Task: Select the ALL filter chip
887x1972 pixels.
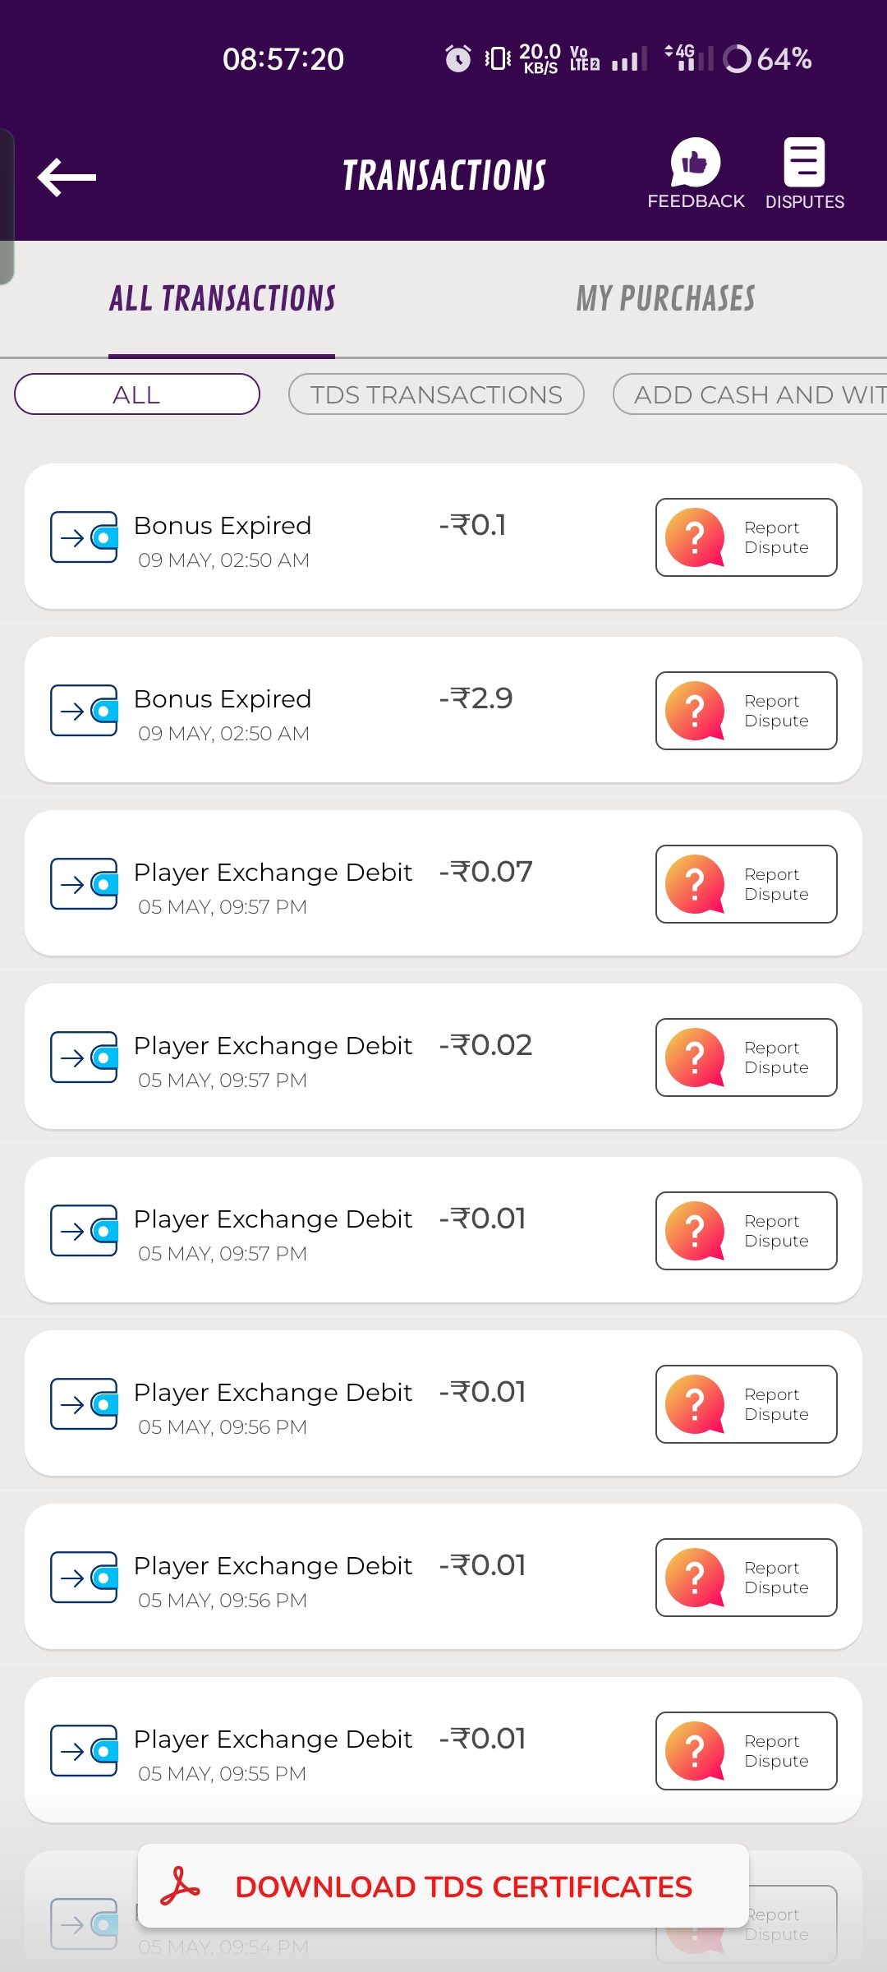Action: (x=137, y=394)
